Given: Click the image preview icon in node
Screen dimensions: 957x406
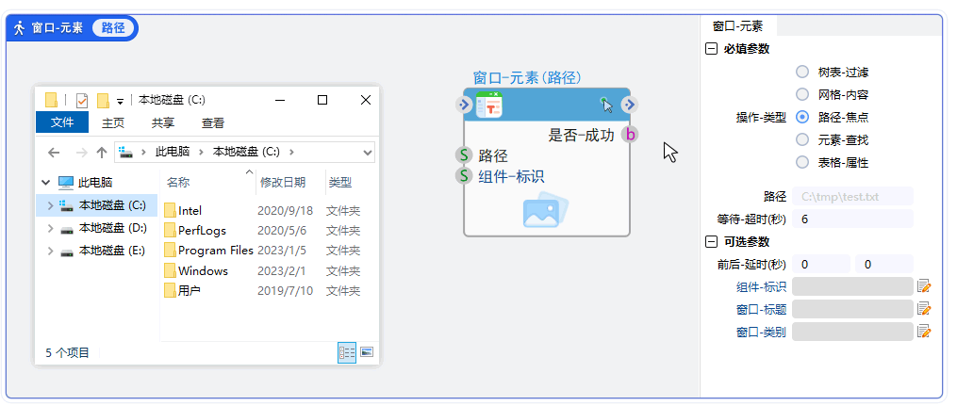Looking at the screenshot, I should (x=546, y=211).
